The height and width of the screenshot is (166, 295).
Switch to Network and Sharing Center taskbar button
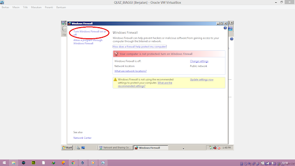[116, 148]
